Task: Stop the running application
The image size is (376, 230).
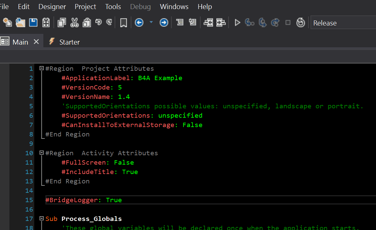Action: click(x=288, y=22)
